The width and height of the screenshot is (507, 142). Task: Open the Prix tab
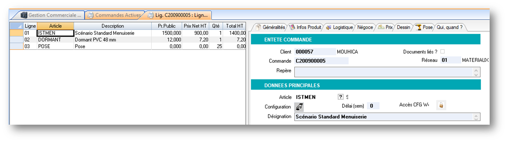[x=386, y=27]
